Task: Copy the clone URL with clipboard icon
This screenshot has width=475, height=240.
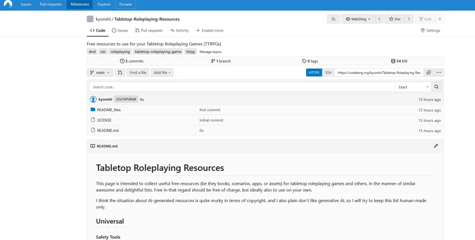Action: pyautogui.click(x=428, y=73)
